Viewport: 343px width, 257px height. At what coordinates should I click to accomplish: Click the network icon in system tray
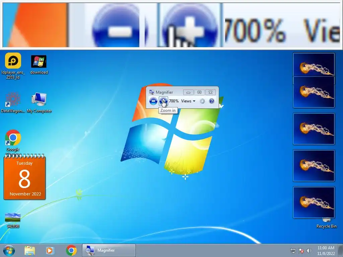pos(293,251)
